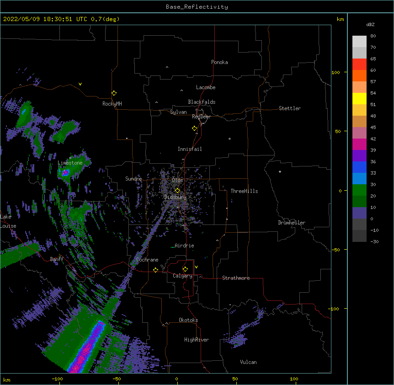394x385 pixels.
Task: Select the yellow diamond marker above Calgary label
Action: pos(185,269)
